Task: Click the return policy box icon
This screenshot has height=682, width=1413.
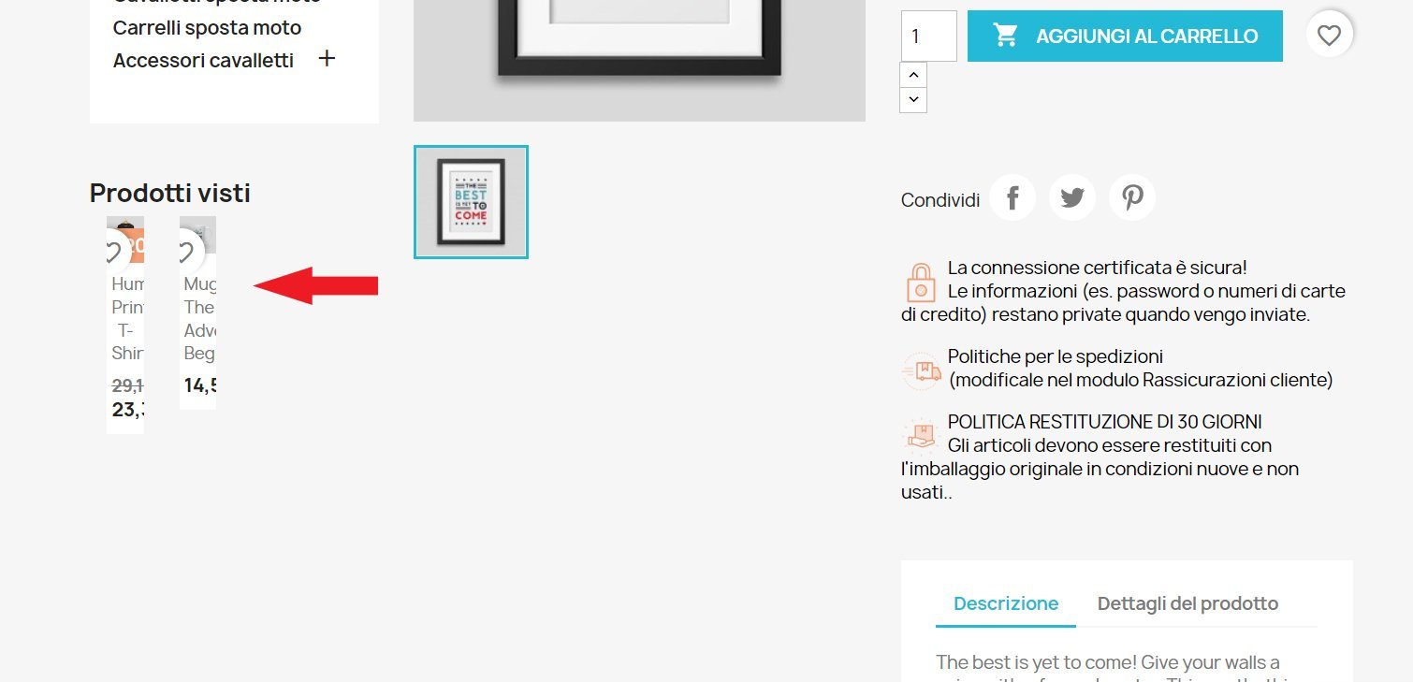Action: pyautogui.click(x=922, y=435)
